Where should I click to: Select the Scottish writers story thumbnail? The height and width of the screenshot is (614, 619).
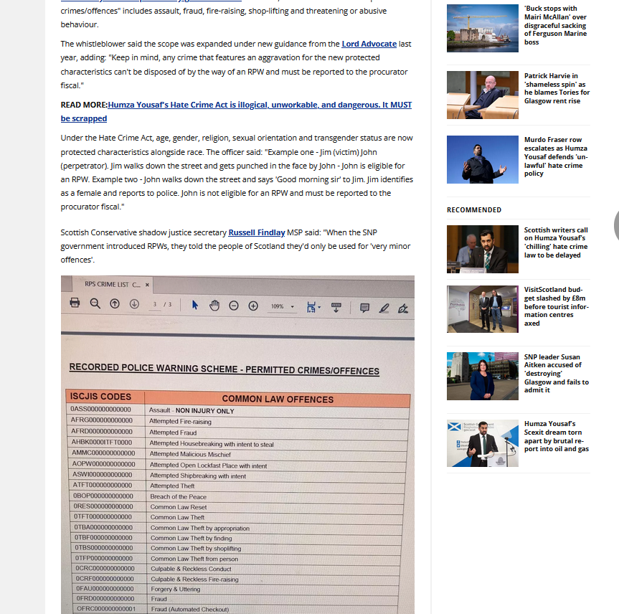point(483,249)
